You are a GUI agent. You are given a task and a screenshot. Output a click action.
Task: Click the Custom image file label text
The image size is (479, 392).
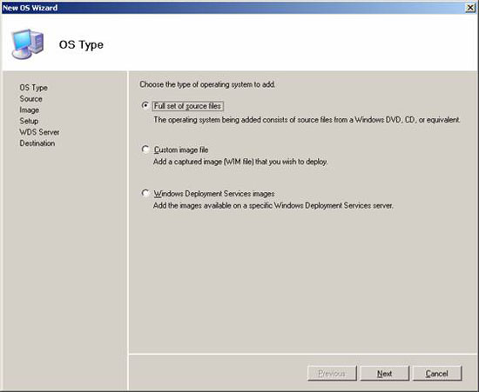coord(181,150)
